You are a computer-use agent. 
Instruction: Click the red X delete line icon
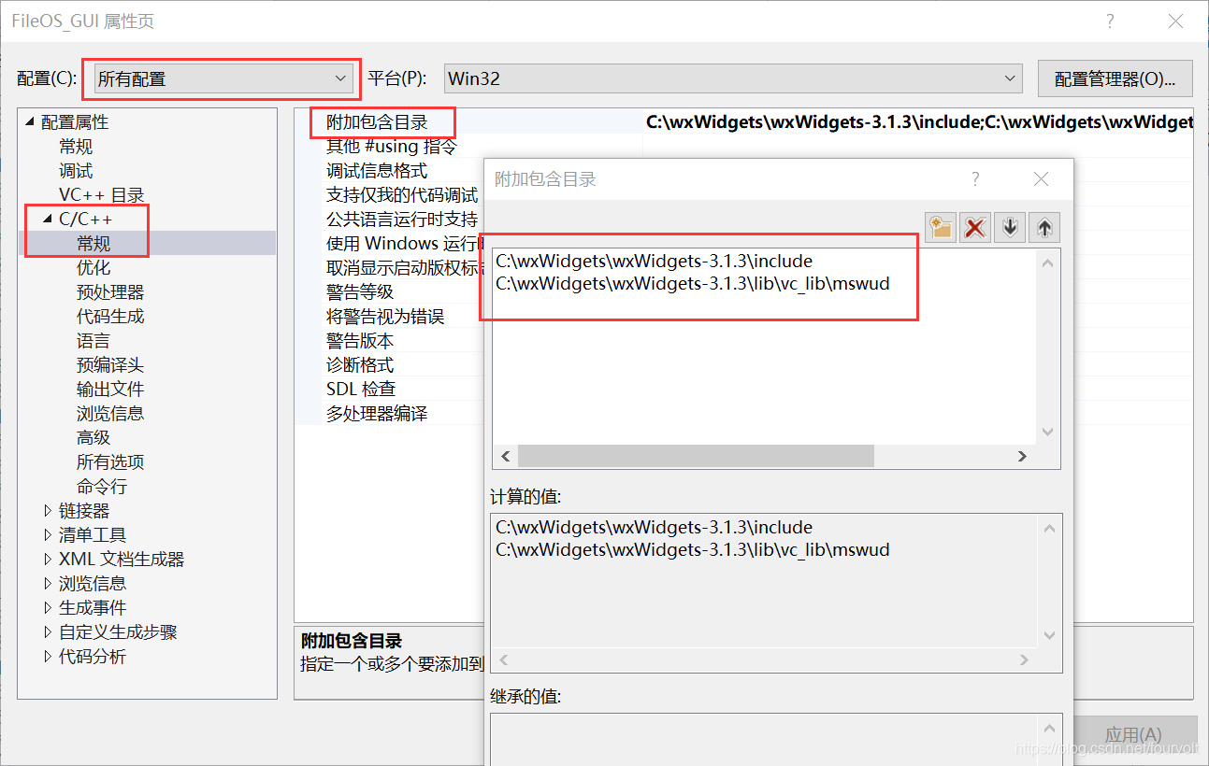(975, 227)
